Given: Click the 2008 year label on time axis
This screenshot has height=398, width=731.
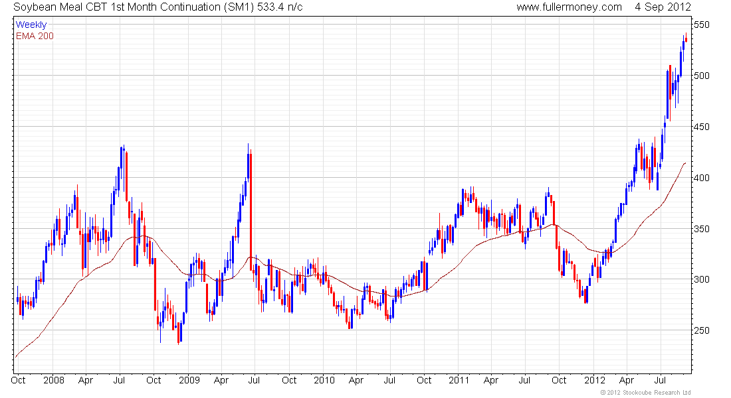Looking at the screenshot, I should tap(54, 380).
